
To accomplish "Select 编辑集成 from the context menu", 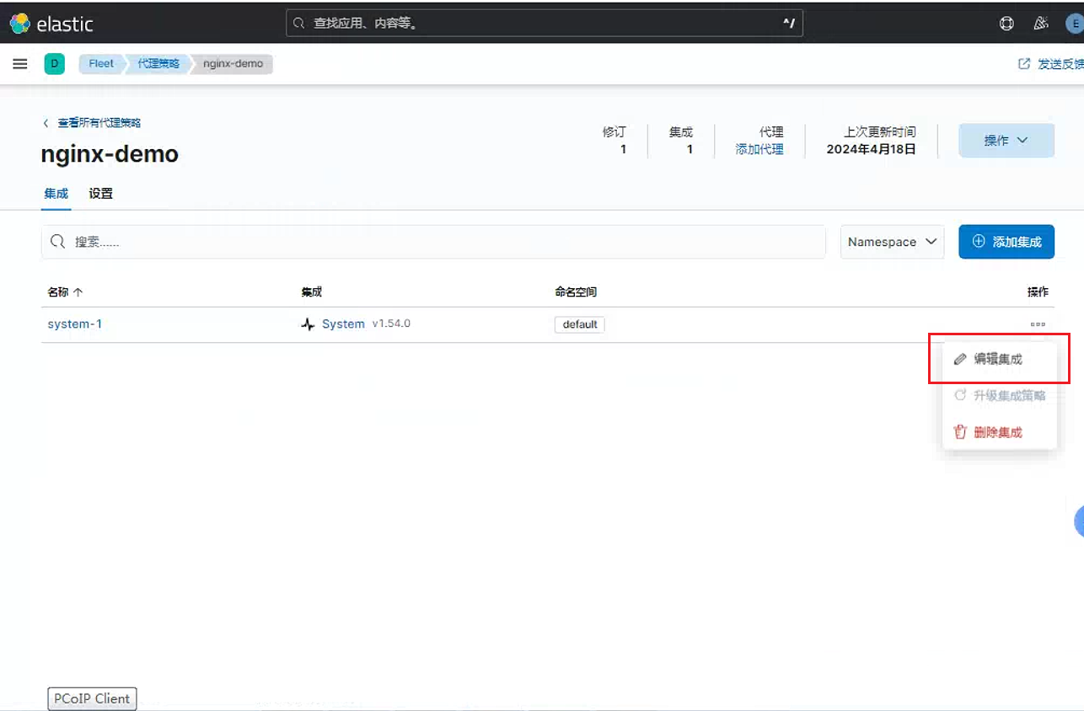I will tap(999, 359).
